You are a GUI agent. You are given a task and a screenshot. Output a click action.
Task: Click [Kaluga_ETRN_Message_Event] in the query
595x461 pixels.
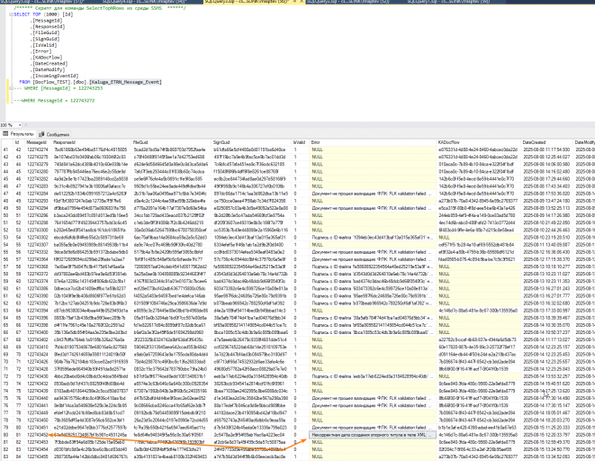[126, 82]
